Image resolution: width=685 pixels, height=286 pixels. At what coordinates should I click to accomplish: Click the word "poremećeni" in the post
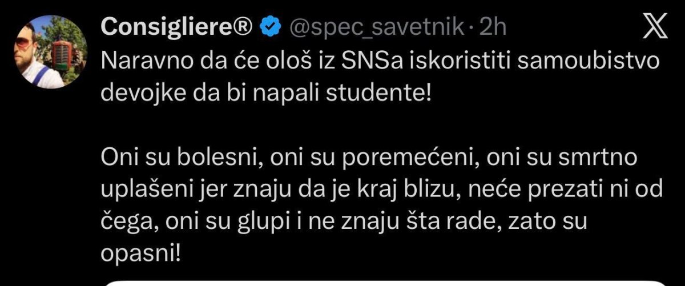click(408, 157)
